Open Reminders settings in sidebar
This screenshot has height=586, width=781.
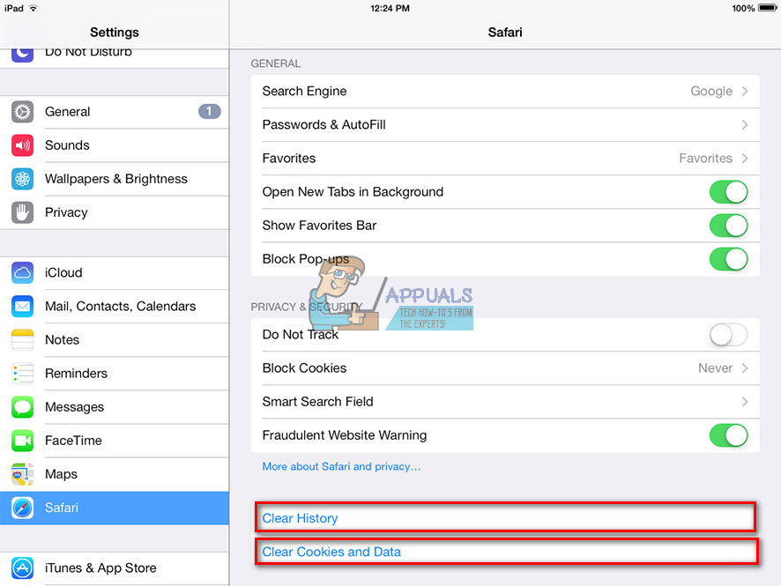click(x=115, y=374)
